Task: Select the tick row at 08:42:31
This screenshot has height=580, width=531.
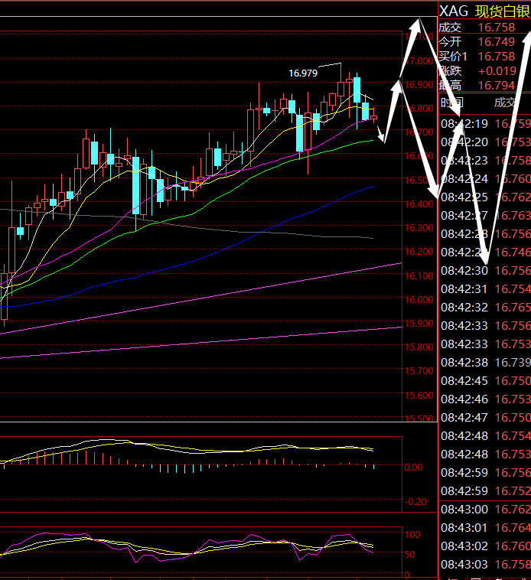Action: click(x=485, y=289)
